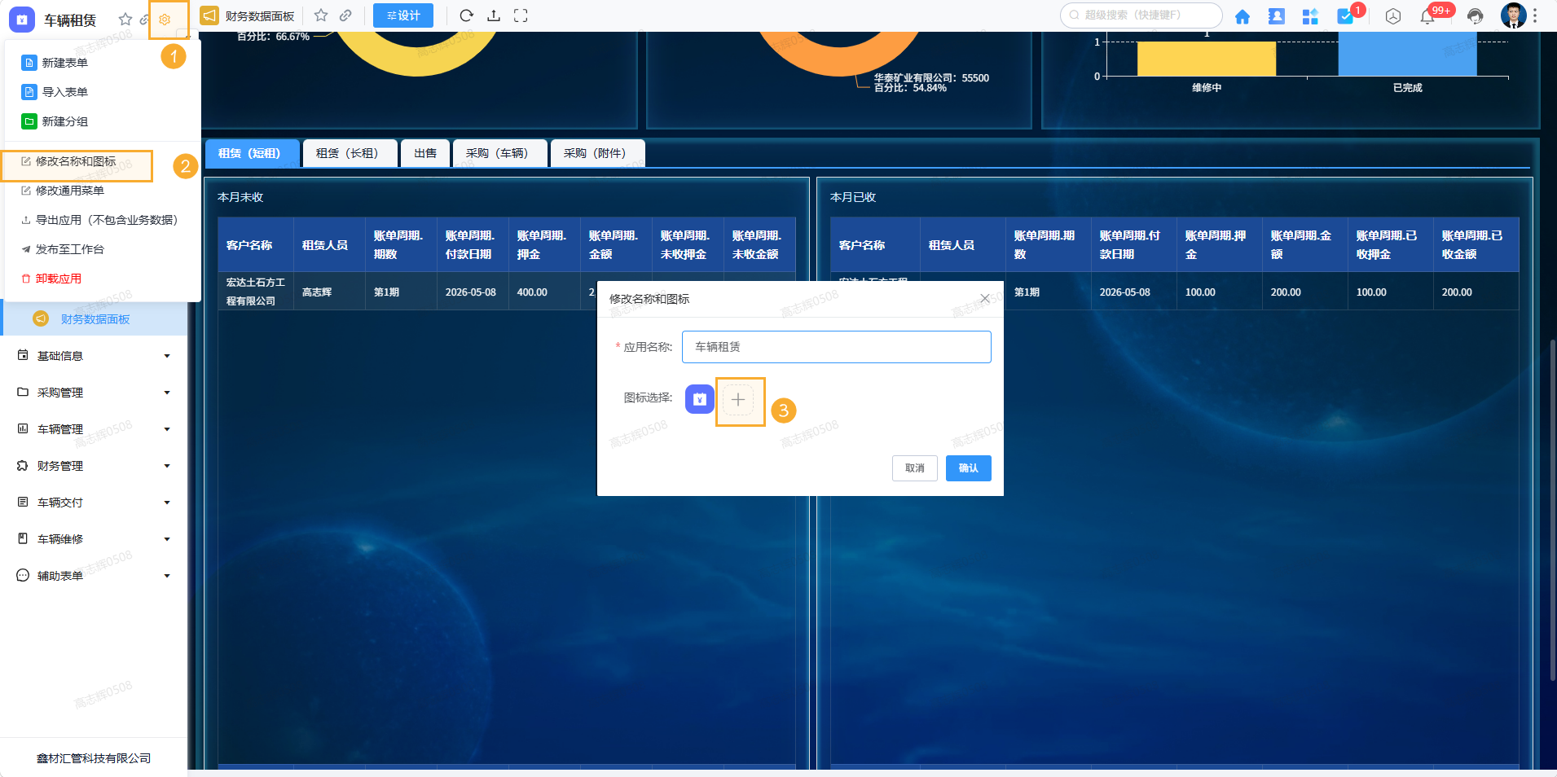Click the 本月已收 租赁人员 column header

click(962, 244)
